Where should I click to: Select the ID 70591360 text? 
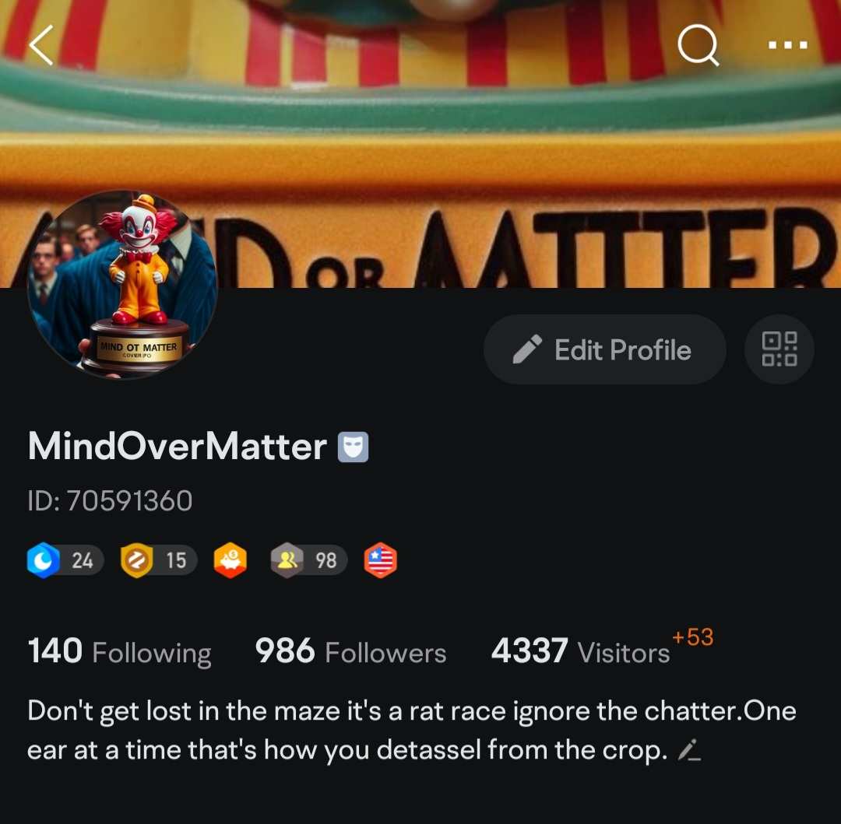click(x=110, y=501)
